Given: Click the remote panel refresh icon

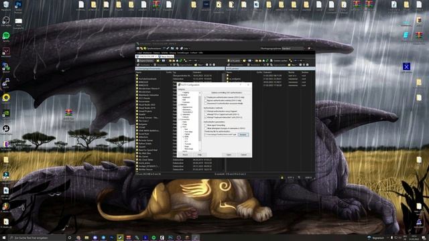Looking at the screenshot, I should pyautogui.click(x=267, y=61).
